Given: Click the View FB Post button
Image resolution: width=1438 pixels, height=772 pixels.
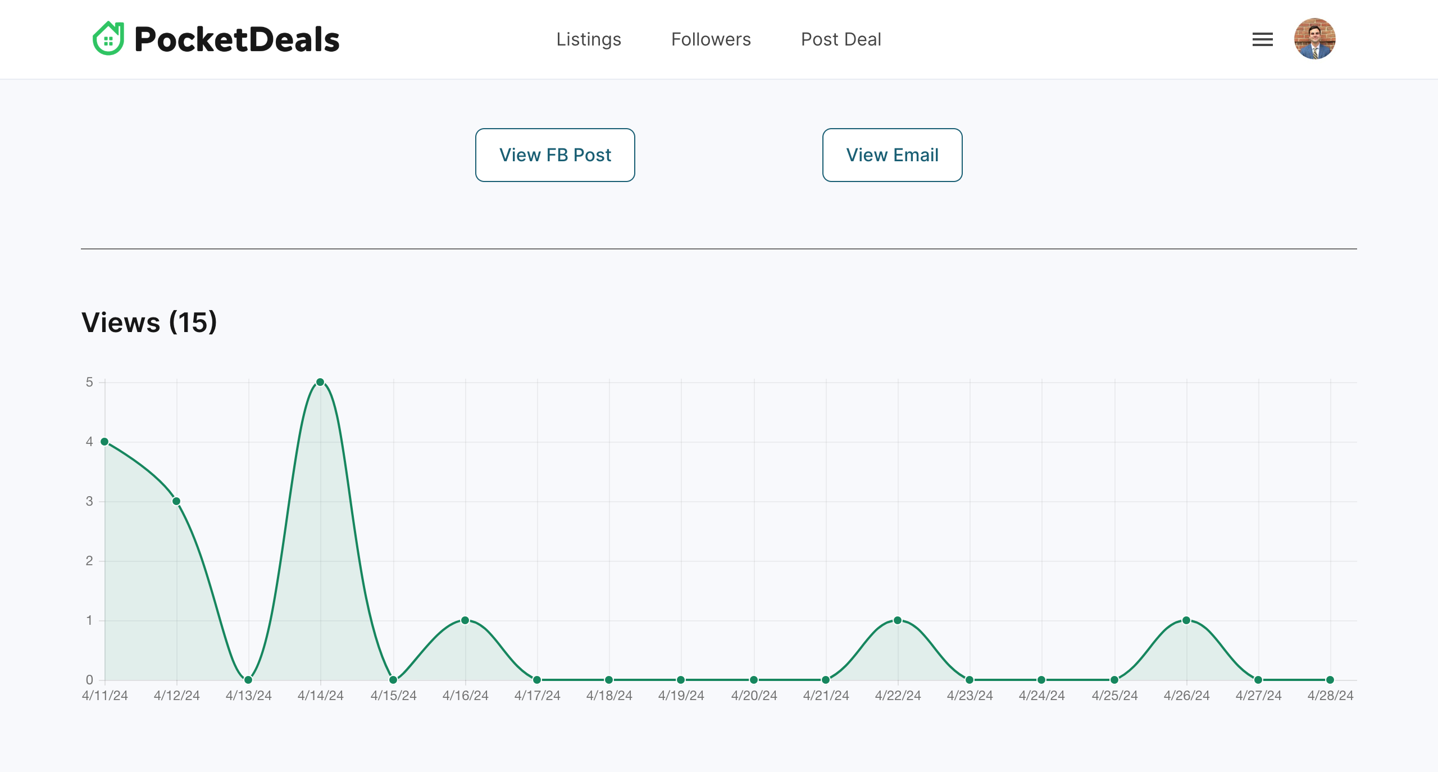Looking at the screenshot, I should pos(555,155).
